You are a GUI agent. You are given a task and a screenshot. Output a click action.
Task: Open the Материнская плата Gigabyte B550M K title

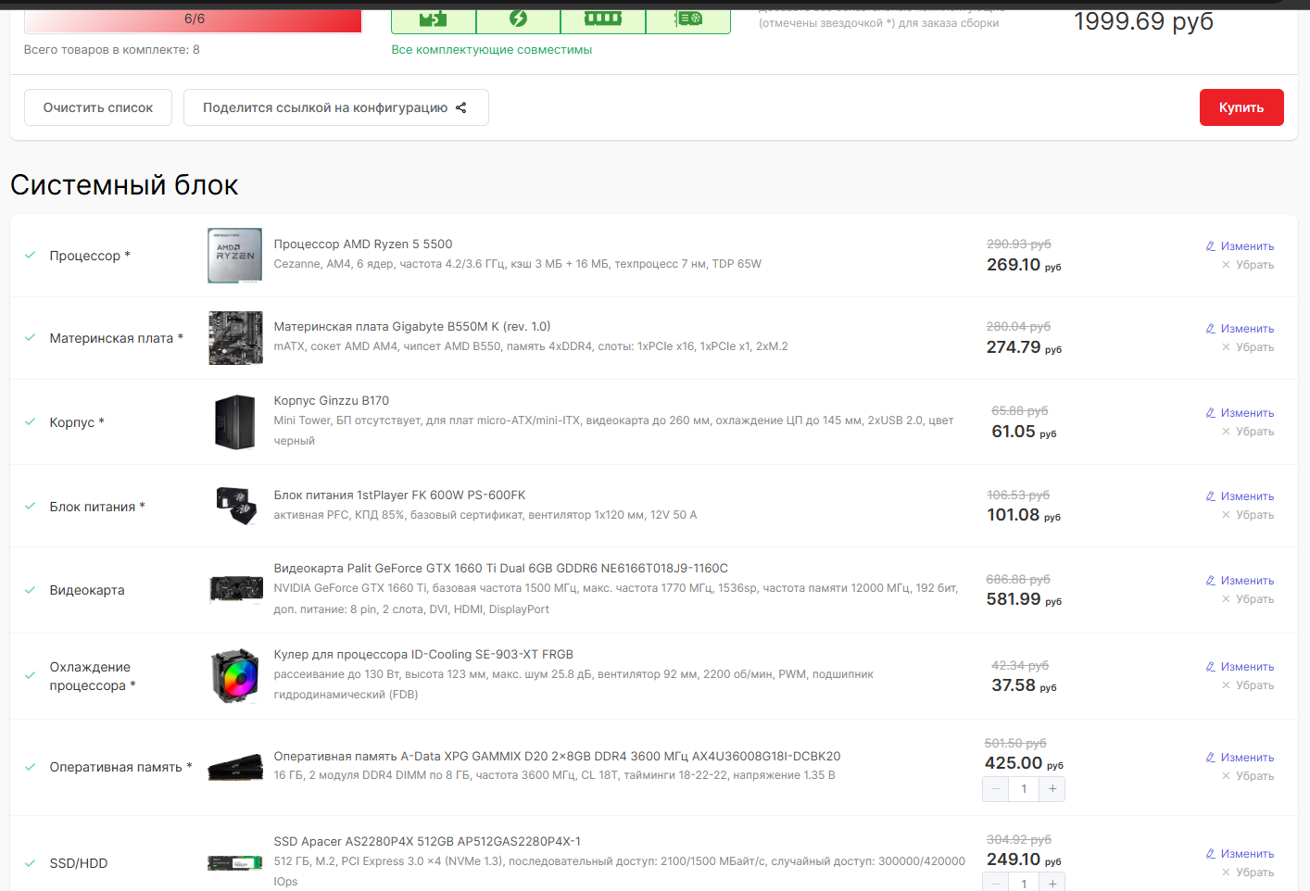click(412, 327)
